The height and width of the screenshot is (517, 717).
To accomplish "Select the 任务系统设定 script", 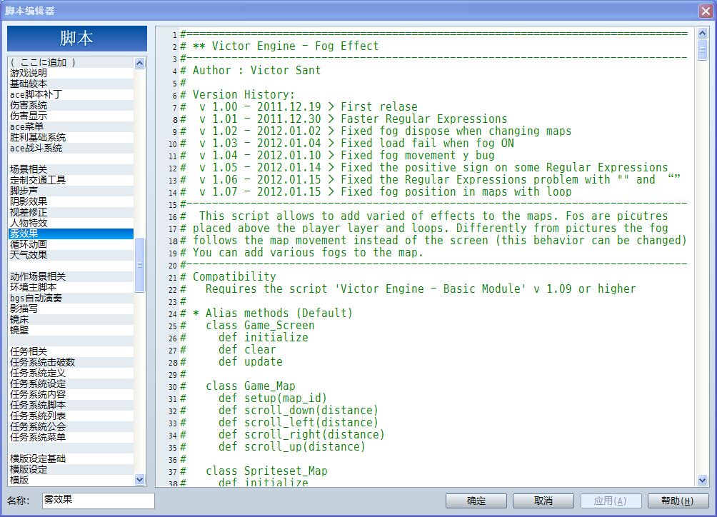I will point(71,383).
